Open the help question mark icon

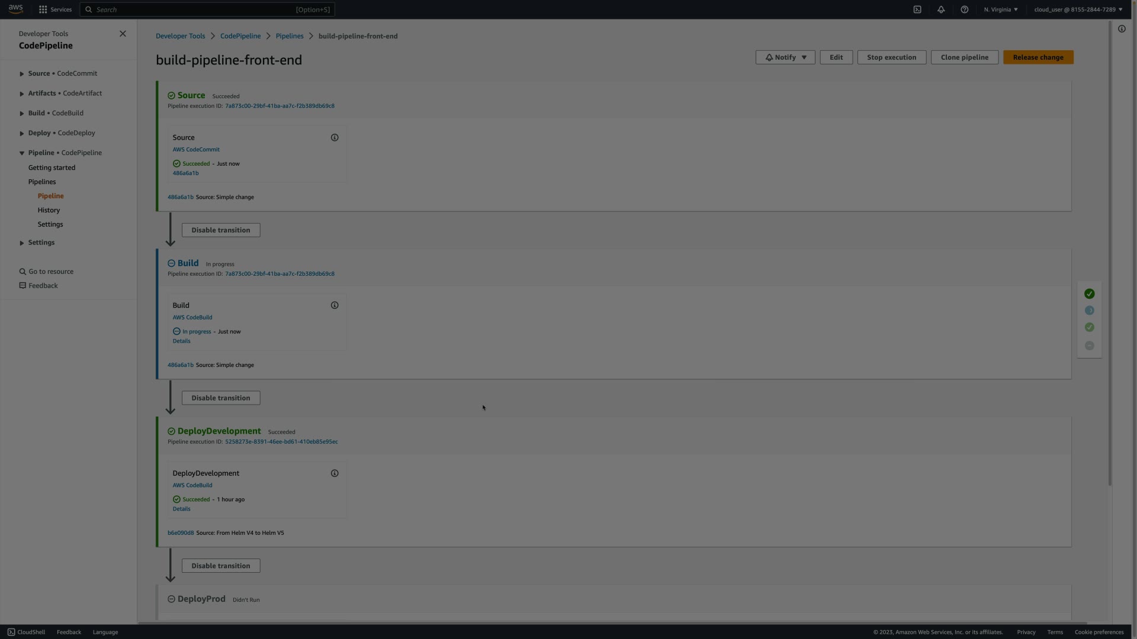click(x=965, y=9)
